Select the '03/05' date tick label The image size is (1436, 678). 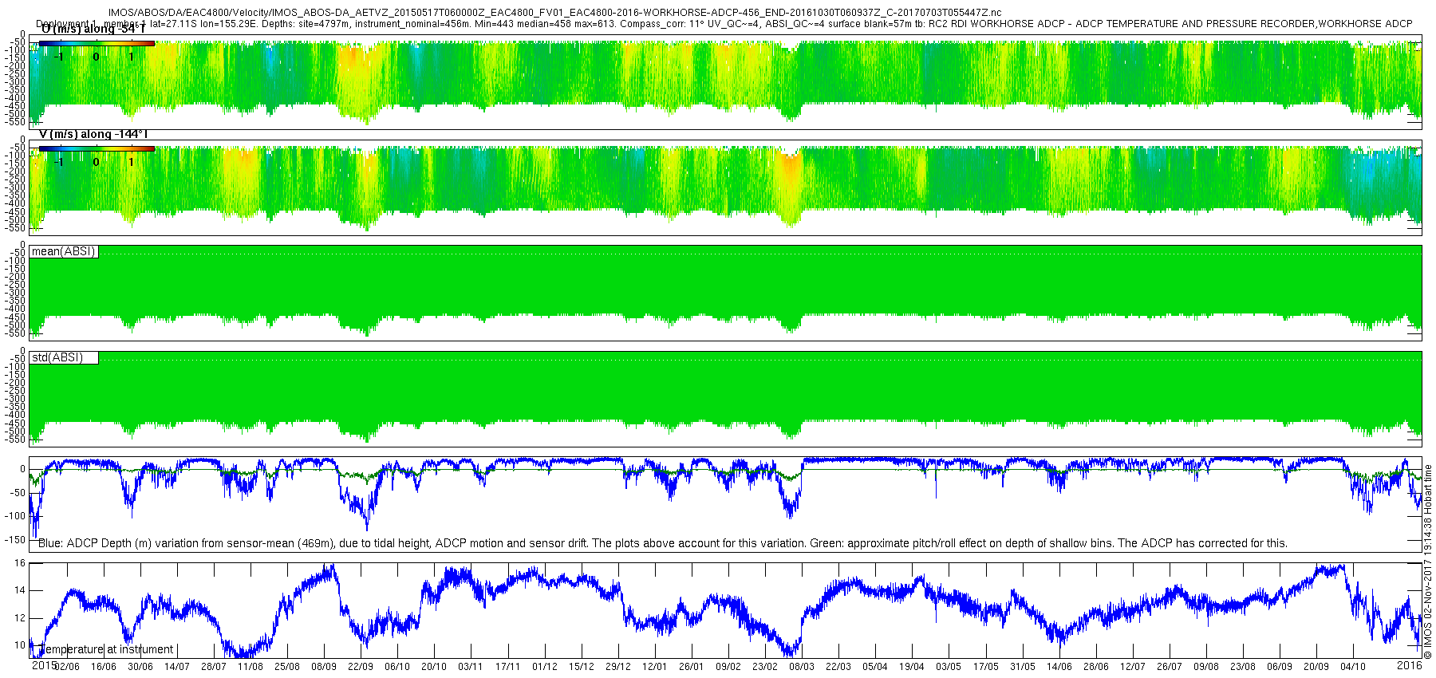[949, 667]
